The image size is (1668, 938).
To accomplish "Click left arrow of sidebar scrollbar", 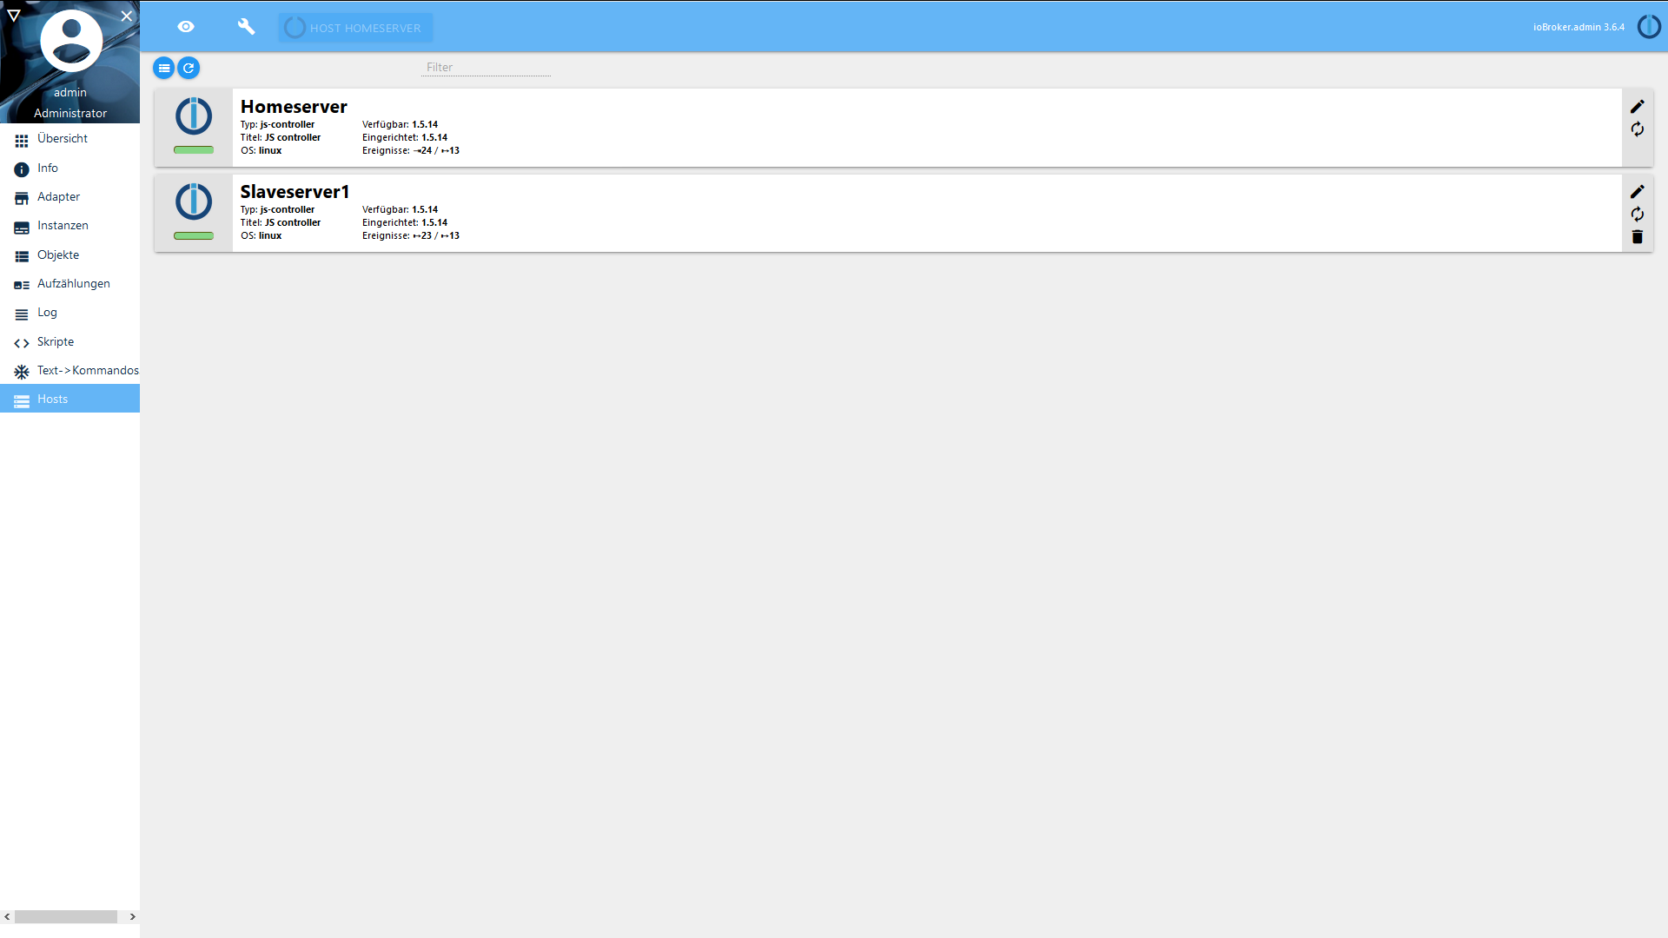I will [x=7, y=916].
